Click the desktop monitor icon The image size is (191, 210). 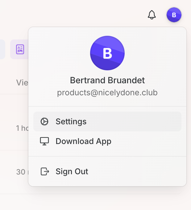44,141
